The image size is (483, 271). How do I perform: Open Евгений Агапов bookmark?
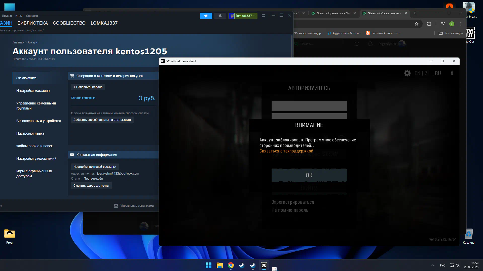pyautogui.click(x=383, y=33)
